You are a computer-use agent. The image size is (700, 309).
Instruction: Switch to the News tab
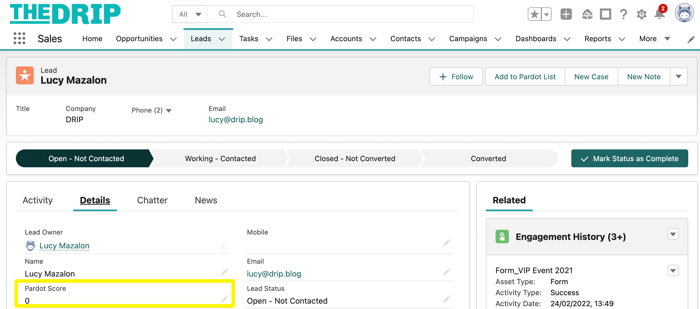pyautogui.click(x=206, y=200)
